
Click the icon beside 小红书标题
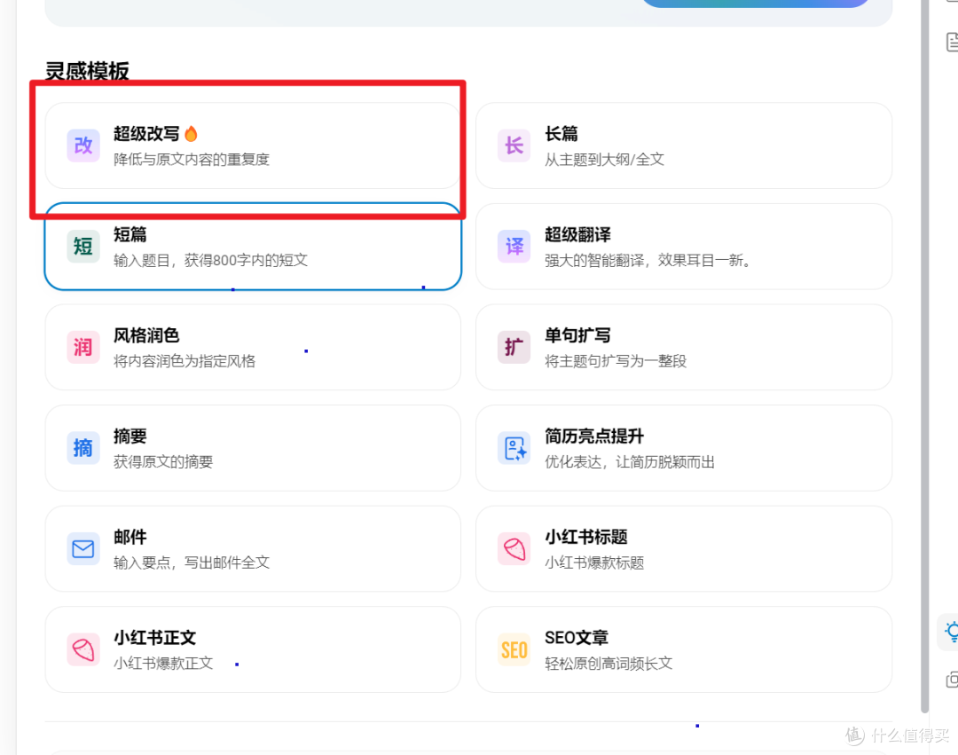coord(514,548)
